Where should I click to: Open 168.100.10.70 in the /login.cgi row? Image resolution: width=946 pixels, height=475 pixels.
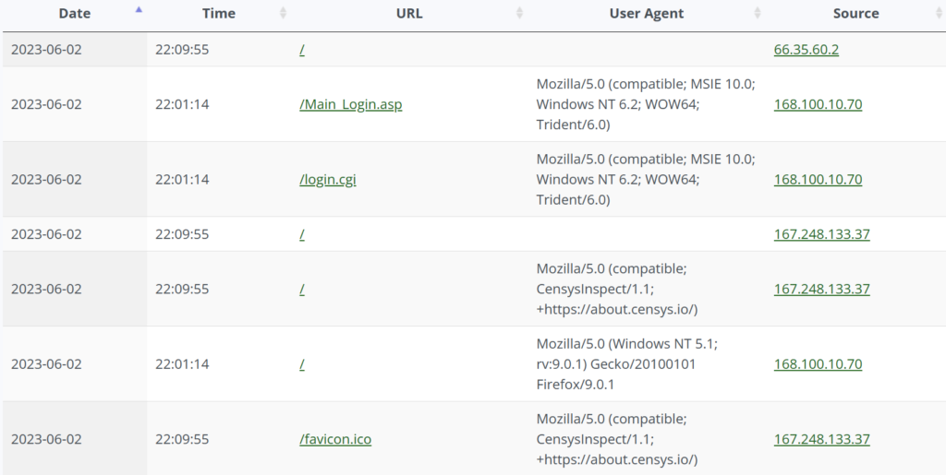coord(818,180)
